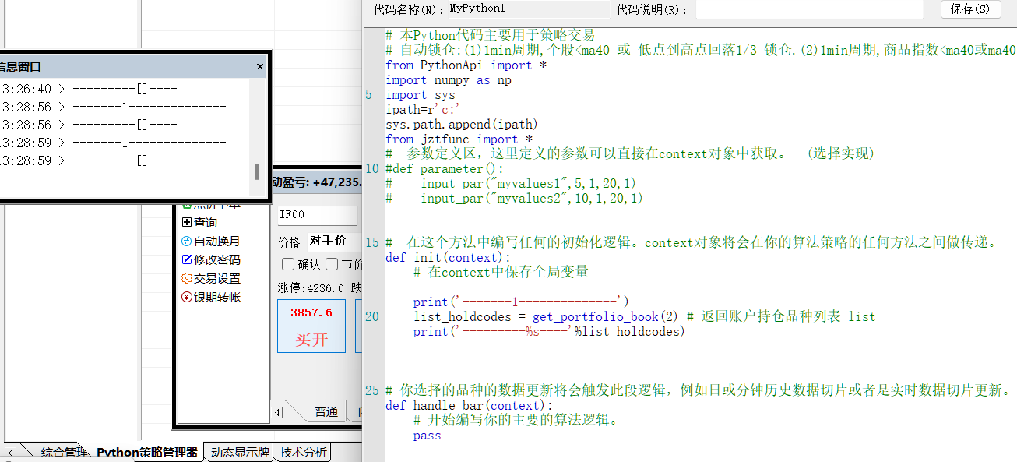Click the 保存(S) button
Image resolution: width=1017 pixels, height=462 pixels.
click(971, 9)
